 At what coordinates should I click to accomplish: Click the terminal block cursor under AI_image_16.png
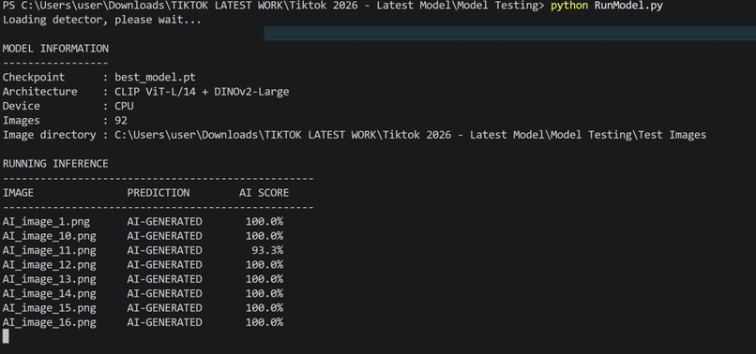(x=6, y=336)
